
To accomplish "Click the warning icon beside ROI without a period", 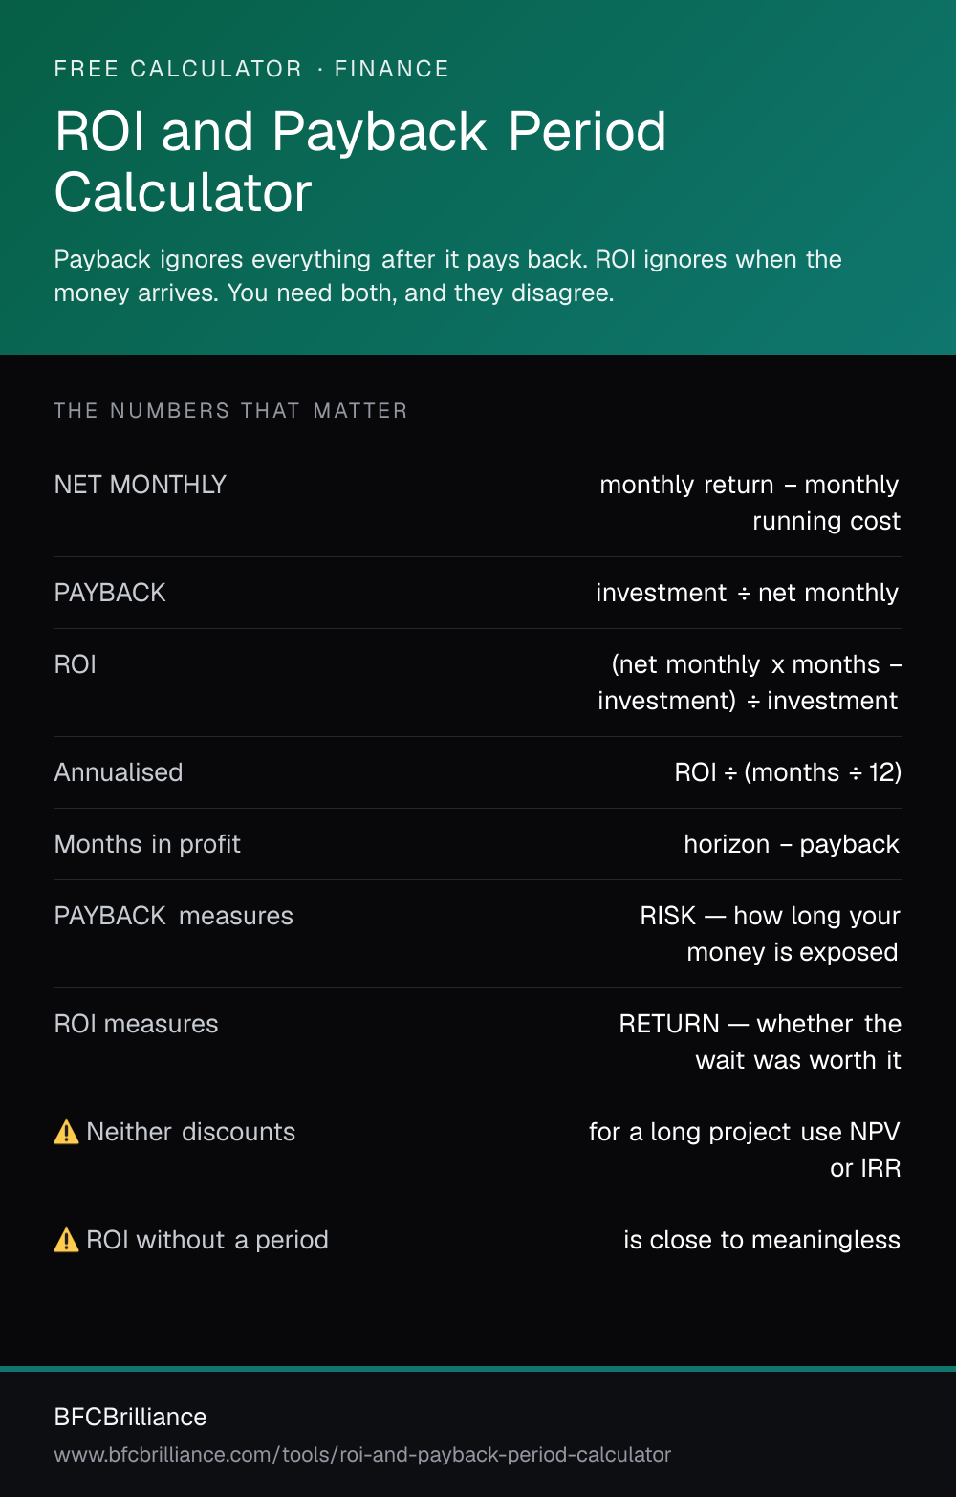I will point(67,1240).
